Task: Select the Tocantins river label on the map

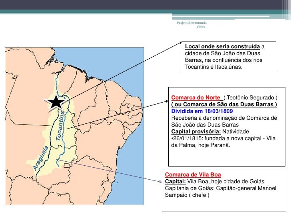Action: tap(60, 126)
